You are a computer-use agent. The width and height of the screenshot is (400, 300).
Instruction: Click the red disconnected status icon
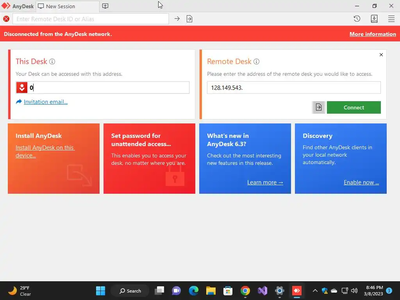coord(6,19)
